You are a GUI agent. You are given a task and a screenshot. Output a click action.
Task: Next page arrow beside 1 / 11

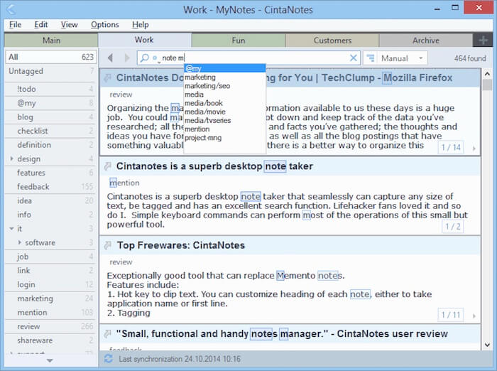[474, 316]
